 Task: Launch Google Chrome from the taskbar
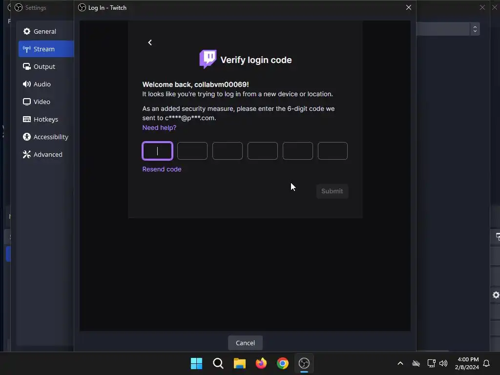click(x=283, y=363)
